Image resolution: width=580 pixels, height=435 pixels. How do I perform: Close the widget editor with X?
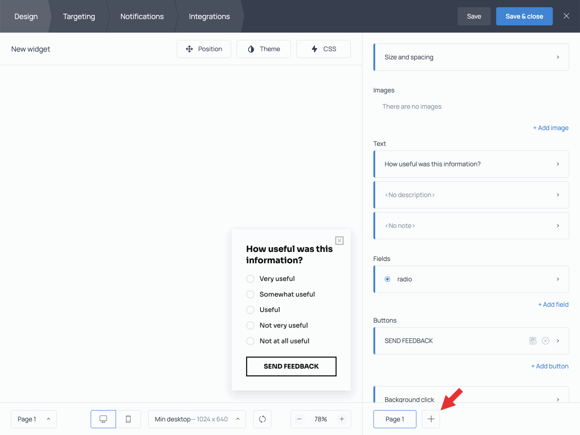point(566,16)
